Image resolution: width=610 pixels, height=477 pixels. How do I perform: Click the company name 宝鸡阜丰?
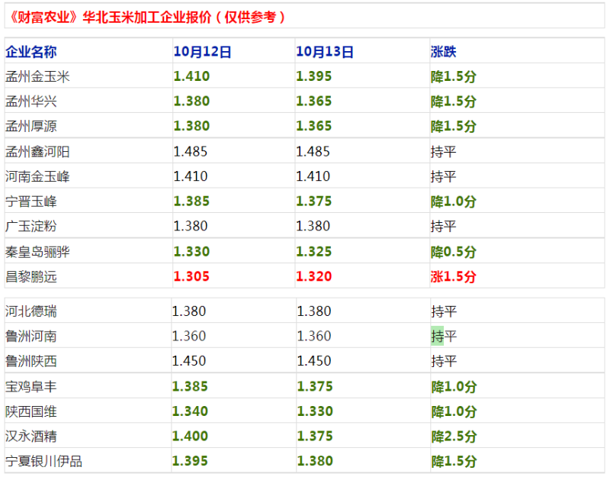pos(31,387)
